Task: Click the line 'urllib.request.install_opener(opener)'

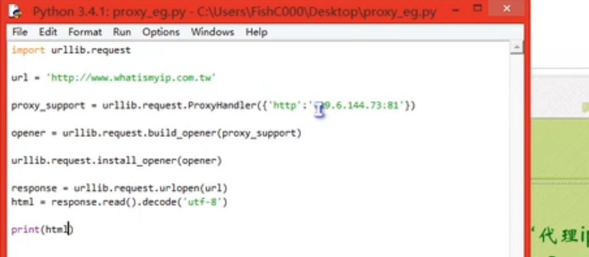Action: click(116, 161)
